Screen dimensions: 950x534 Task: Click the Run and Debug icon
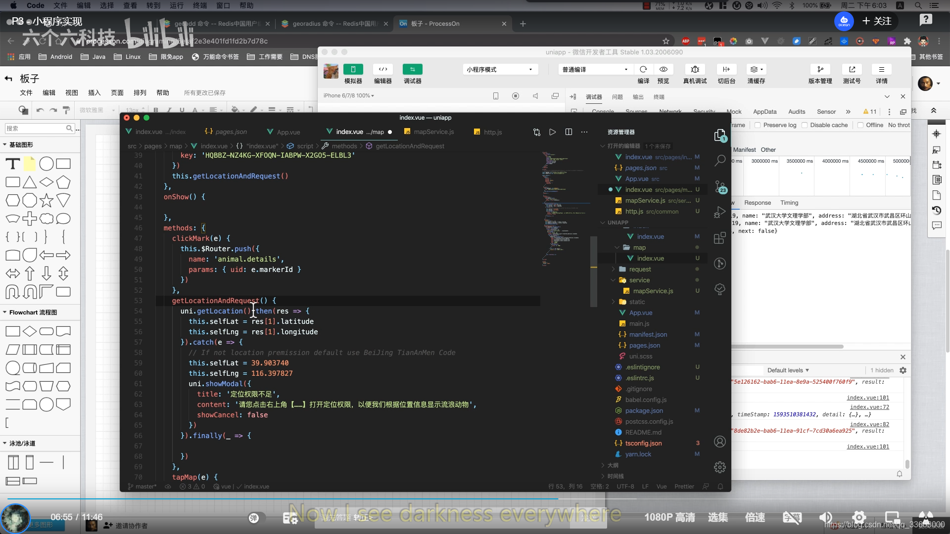pos(720,213)
